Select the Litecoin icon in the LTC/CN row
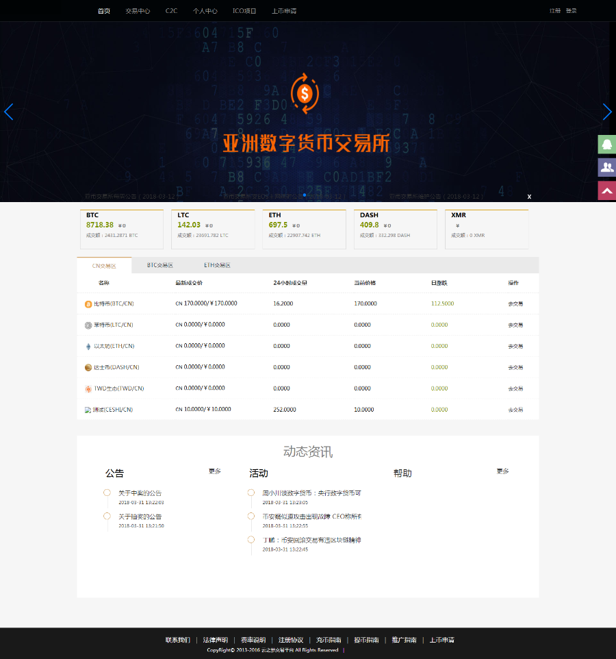The height and width of the screenshot is (659, 616). pos(87,324)
